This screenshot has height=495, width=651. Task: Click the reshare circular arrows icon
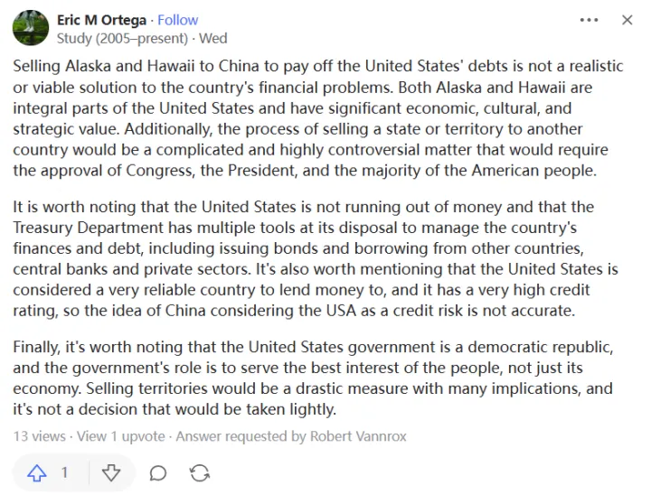pos(200,472)
